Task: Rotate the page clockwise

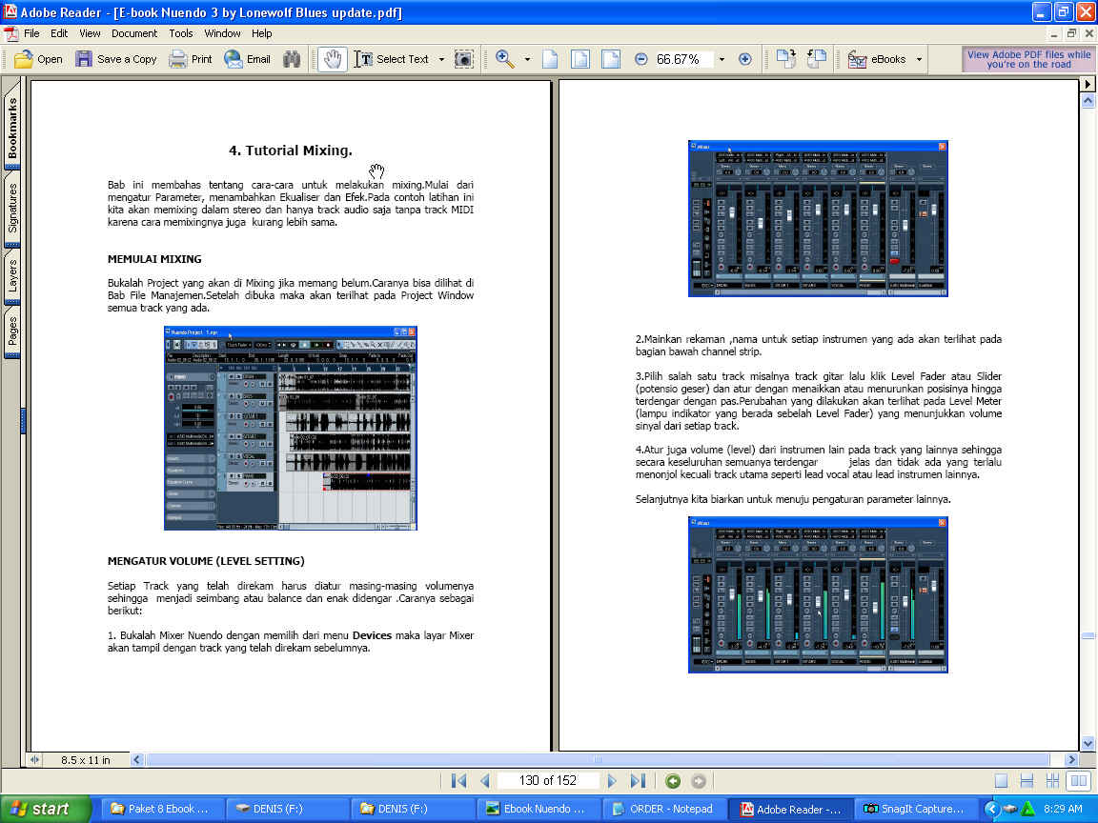Action: click(785, 59)
